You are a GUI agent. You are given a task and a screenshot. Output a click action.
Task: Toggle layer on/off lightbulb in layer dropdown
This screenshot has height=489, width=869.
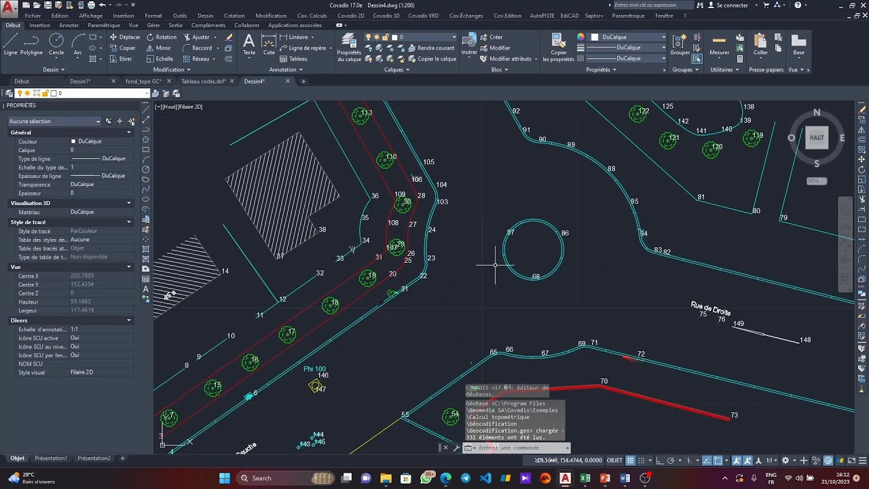coord(368,37)
